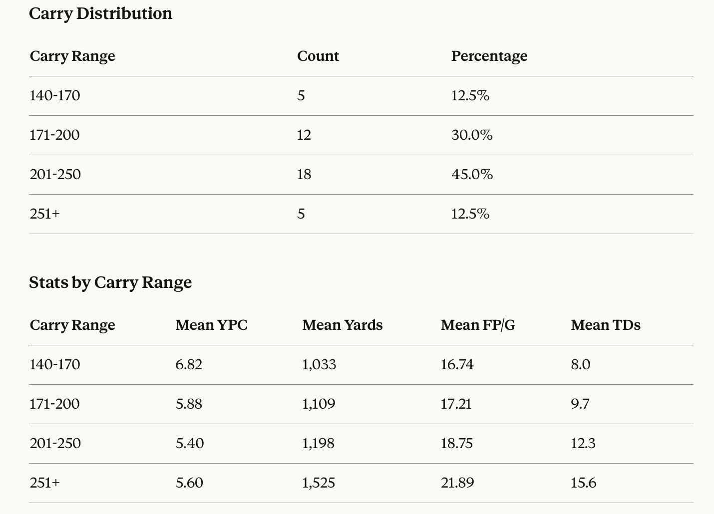The width and height of the screenshot is (714, 514).
Task: Click the 18.75 mean FP/G cell
Action: [456, 443]
